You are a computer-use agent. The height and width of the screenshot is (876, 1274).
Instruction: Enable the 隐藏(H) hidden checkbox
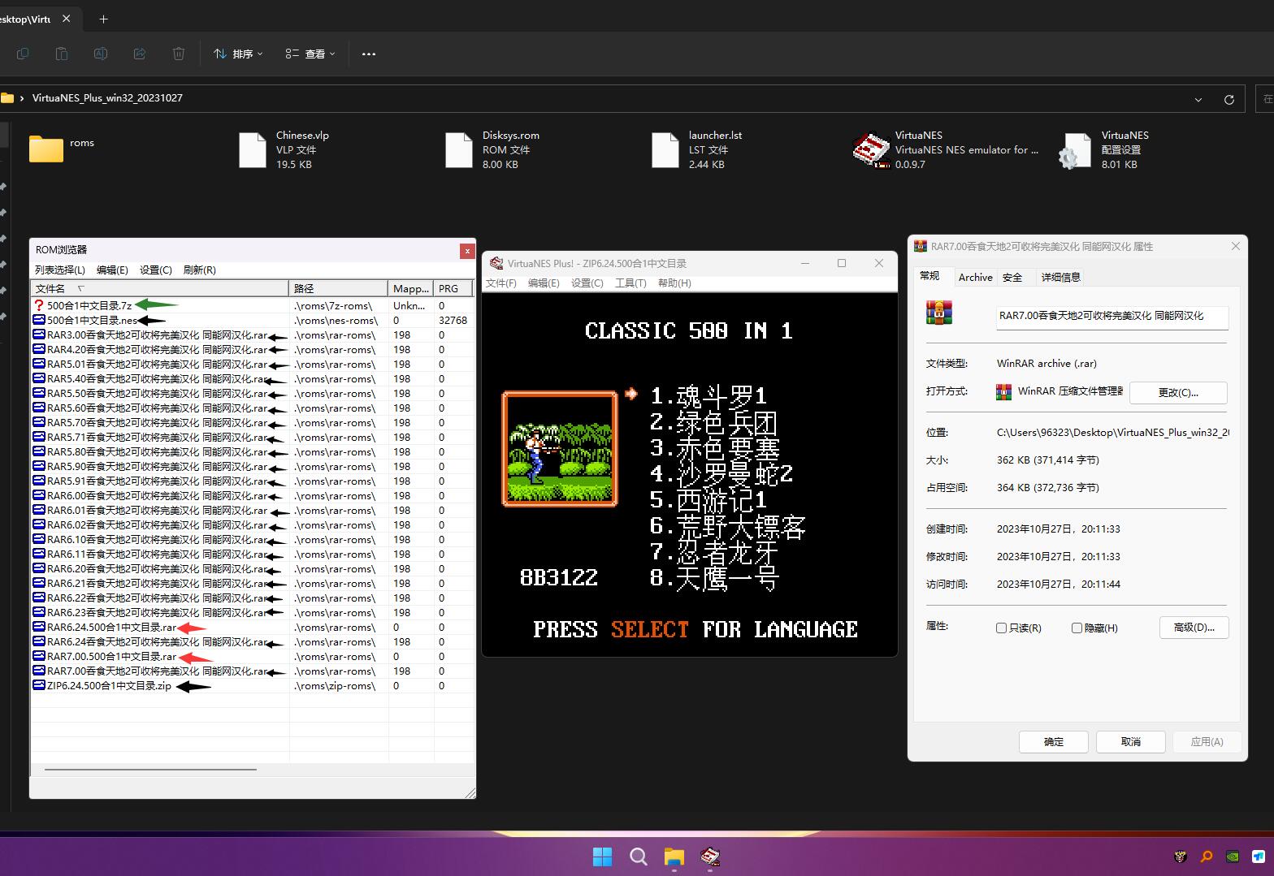(x=1077, y=628)
